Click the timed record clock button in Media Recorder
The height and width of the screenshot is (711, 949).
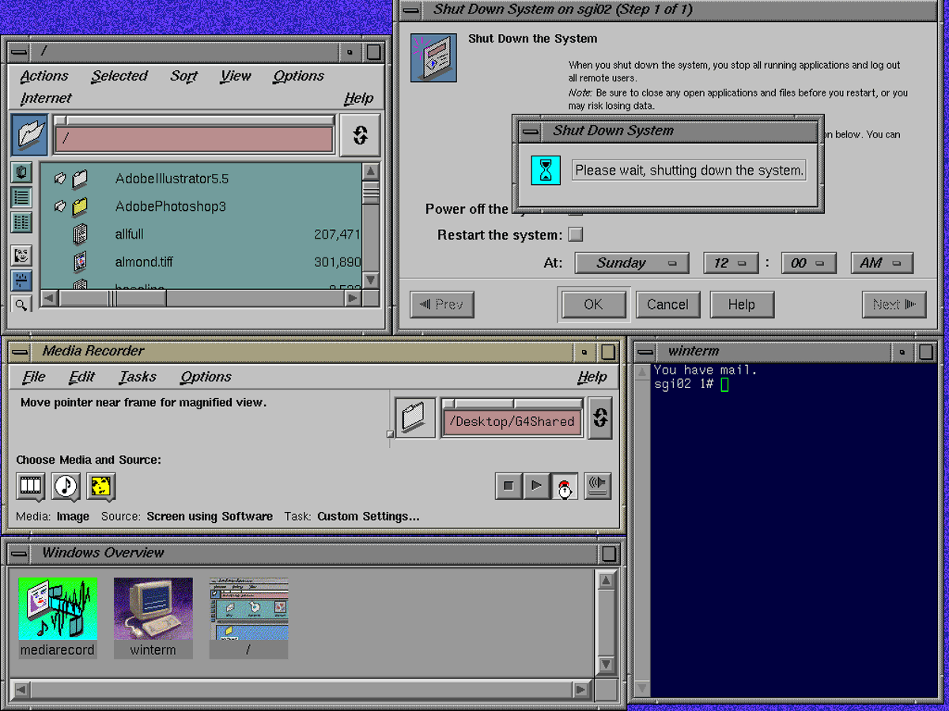564,486
